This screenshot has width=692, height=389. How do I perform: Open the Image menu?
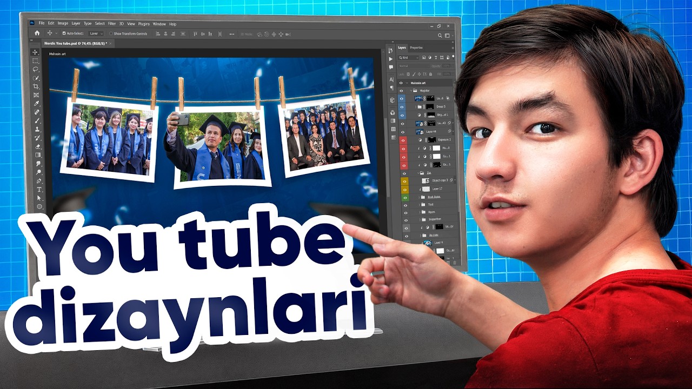tap(63, 23)
